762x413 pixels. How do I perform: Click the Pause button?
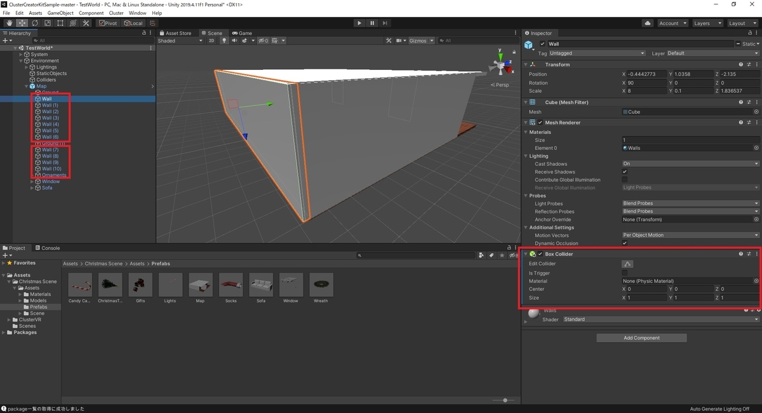(372, 23)
